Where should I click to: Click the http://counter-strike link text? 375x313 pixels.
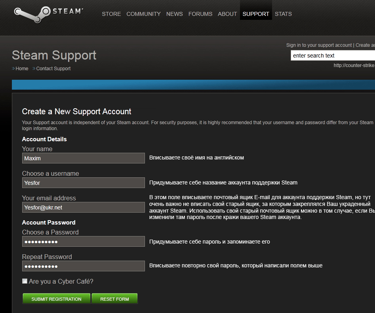click(354, 65)
